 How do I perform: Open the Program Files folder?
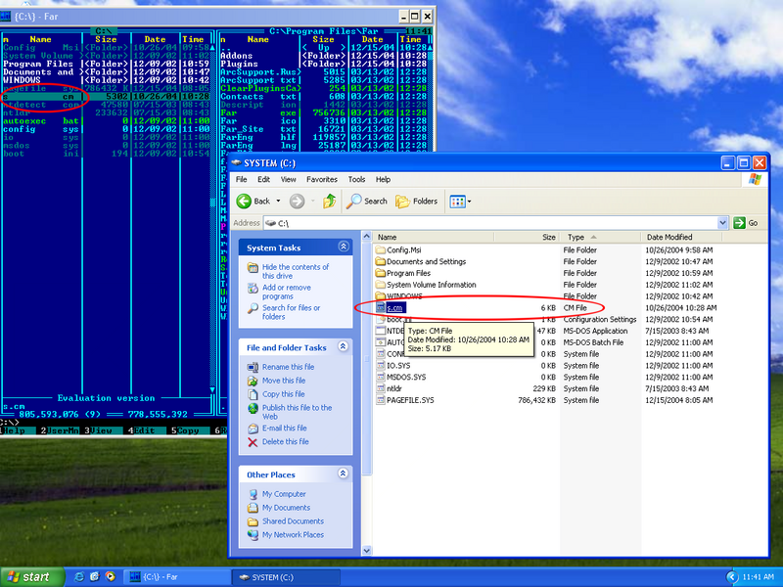[408, 273]
